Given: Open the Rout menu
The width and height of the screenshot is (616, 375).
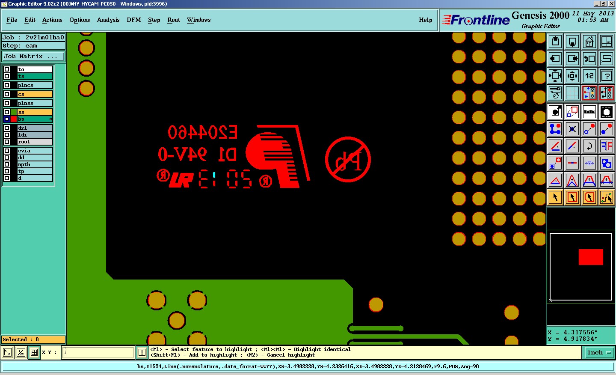Looking at the screenshot, I should (x=174, y=20).
